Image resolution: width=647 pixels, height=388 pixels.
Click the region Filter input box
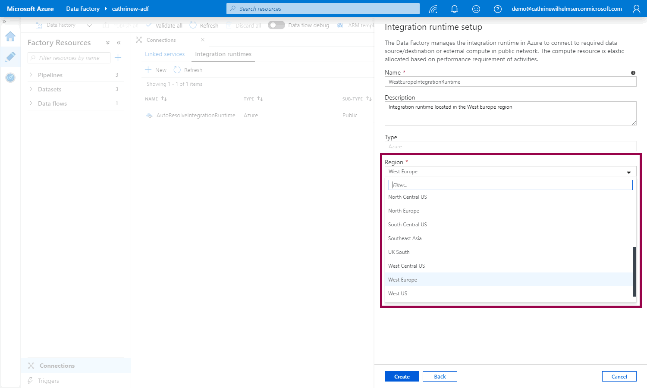pyautogui.click(x=510, y=185)
